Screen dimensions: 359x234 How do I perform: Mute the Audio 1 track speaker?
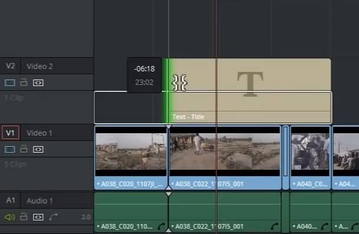point(9,217)
